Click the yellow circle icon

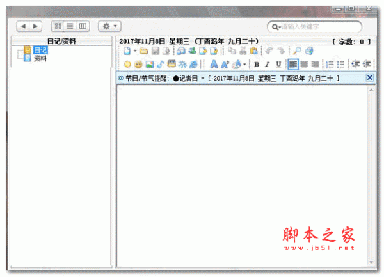pyautogui.click(x=127, y=65)
